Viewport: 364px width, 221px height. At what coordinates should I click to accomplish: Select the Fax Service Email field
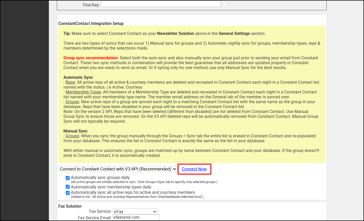pos(136,217)
